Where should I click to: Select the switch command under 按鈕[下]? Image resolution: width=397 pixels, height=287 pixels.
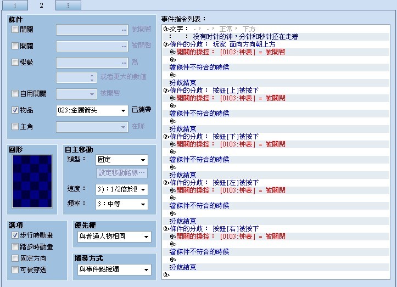click(x=276, y=144)
